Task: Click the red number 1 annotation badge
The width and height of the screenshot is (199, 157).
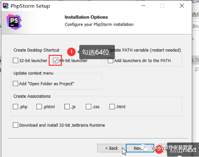Action: (x=71, y=52)
